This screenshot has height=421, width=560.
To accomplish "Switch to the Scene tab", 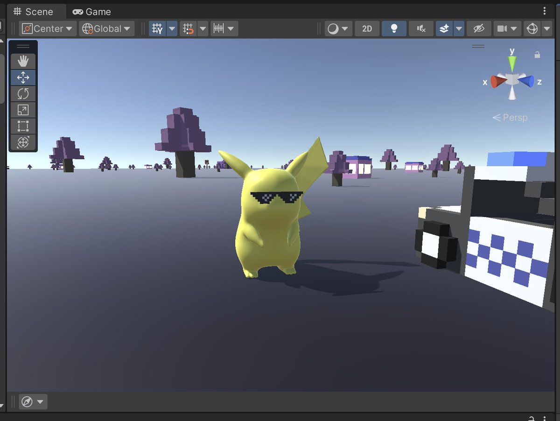I will [34, 12].
